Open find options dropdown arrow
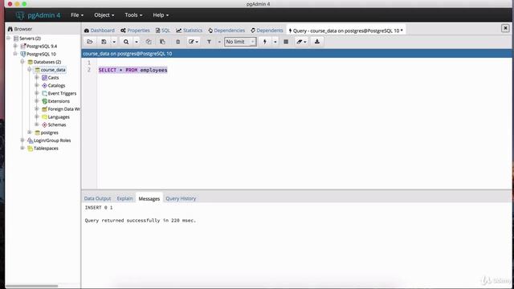514x289 pixels. (137, 42)
